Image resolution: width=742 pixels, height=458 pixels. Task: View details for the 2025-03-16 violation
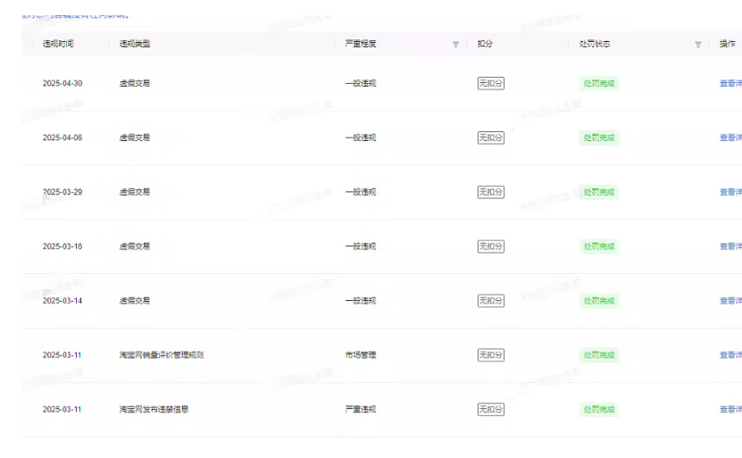(729, 246)
